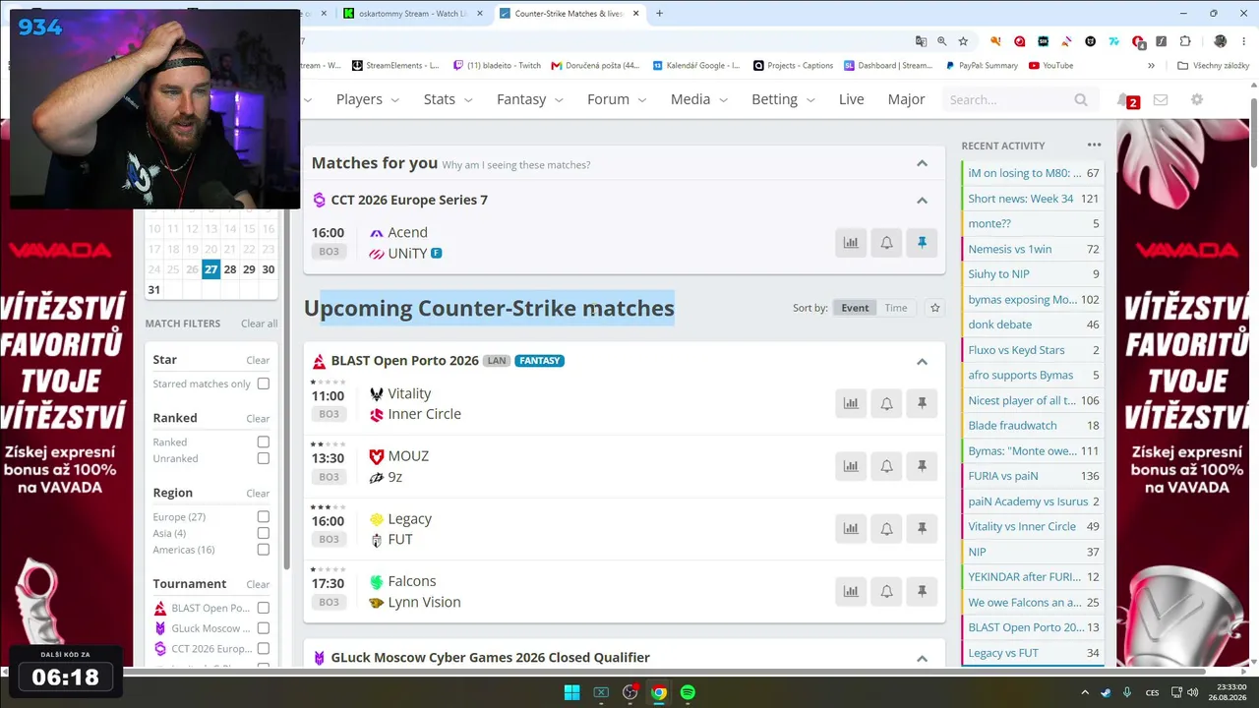Enable bell alert for Legacy vs FUT
1259x708 pixels.
886,529
